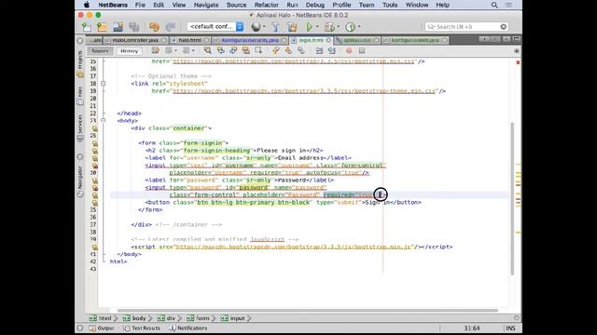Click the Open Project toolbar icon
597x335 pixels.
pyautogui.click(x=118, y=27)
